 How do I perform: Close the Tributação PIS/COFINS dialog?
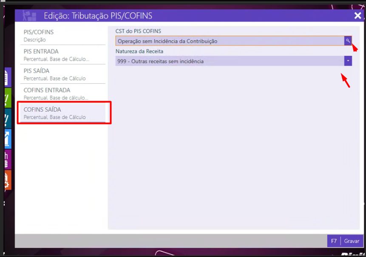(x=357, y=16)
